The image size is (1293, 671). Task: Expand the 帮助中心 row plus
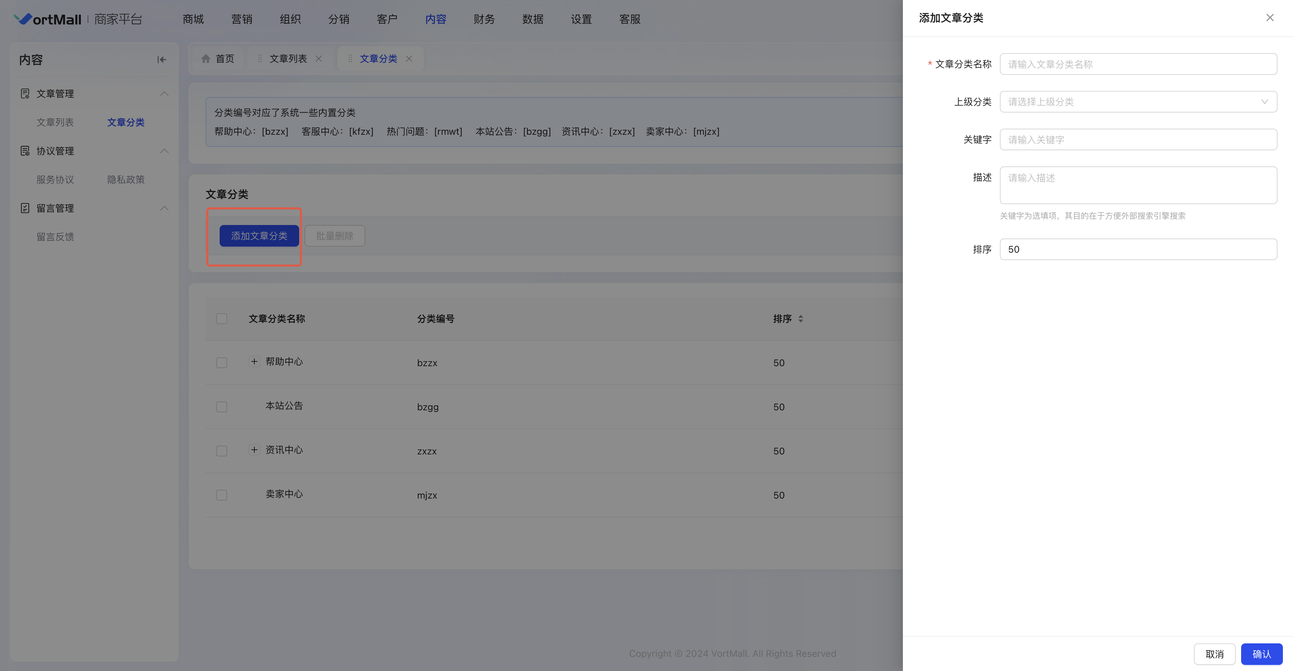pyautogui.click(x=254, y=362)
